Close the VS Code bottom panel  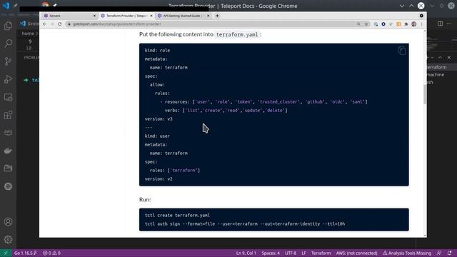[449, 58]
